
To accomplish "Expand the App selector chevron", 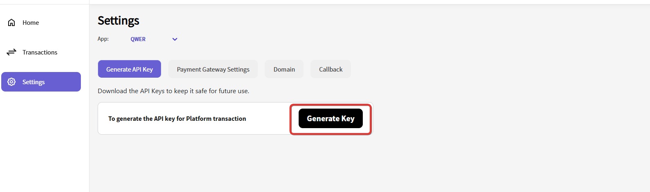I will (x=175, y=39).
